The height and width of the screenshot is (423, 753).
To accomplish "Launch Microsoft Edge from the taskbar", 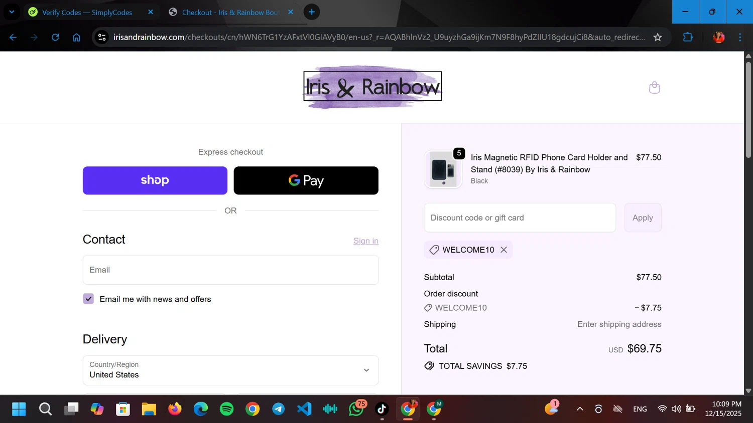I will coord(201,409).
